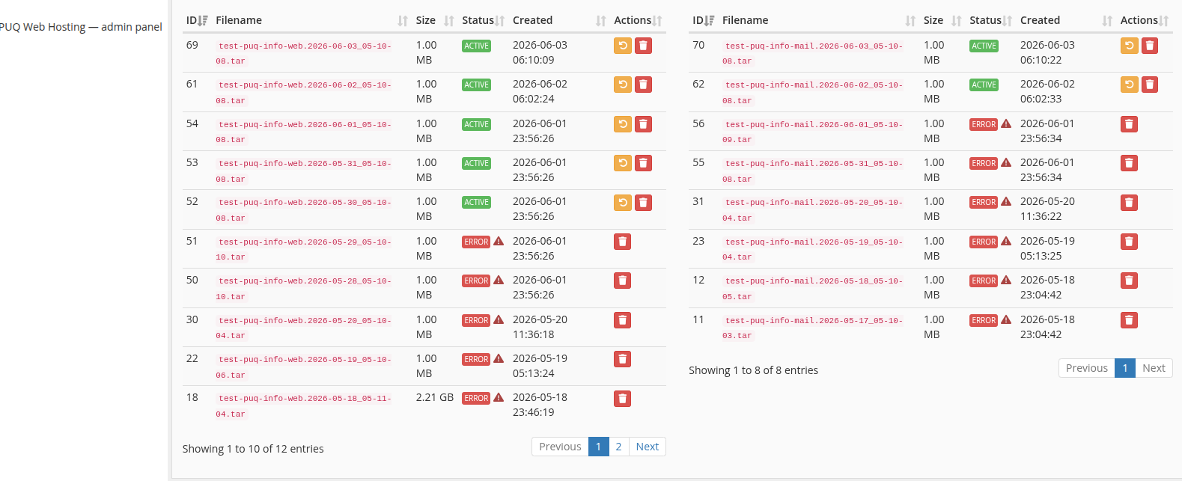
Task: Sort mail backups table by Status
Action: point(991,20)
